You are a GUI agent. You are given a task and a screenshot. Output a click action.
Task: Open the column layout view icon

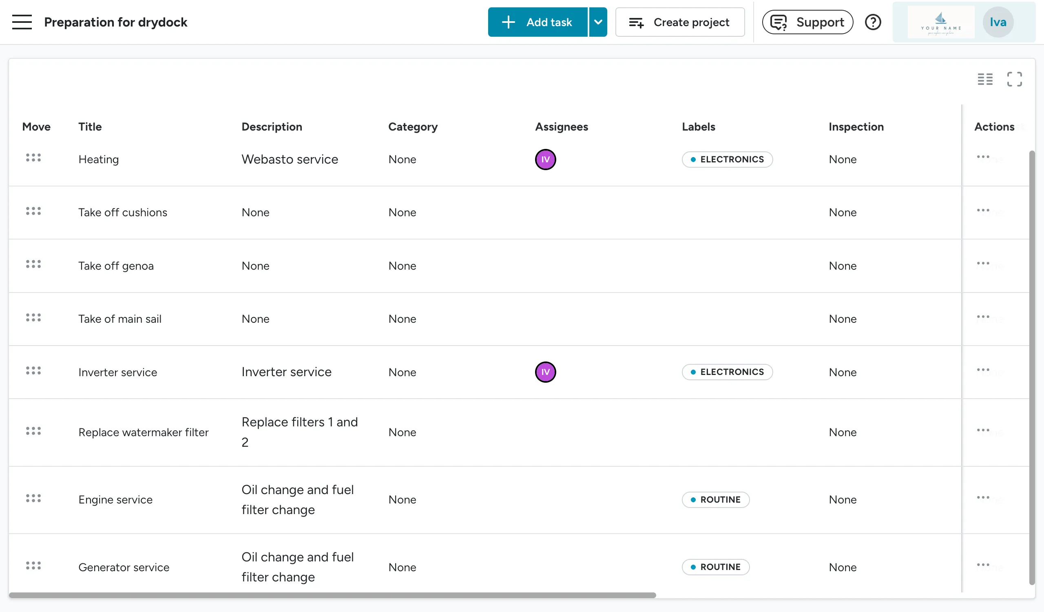(985, 79)
